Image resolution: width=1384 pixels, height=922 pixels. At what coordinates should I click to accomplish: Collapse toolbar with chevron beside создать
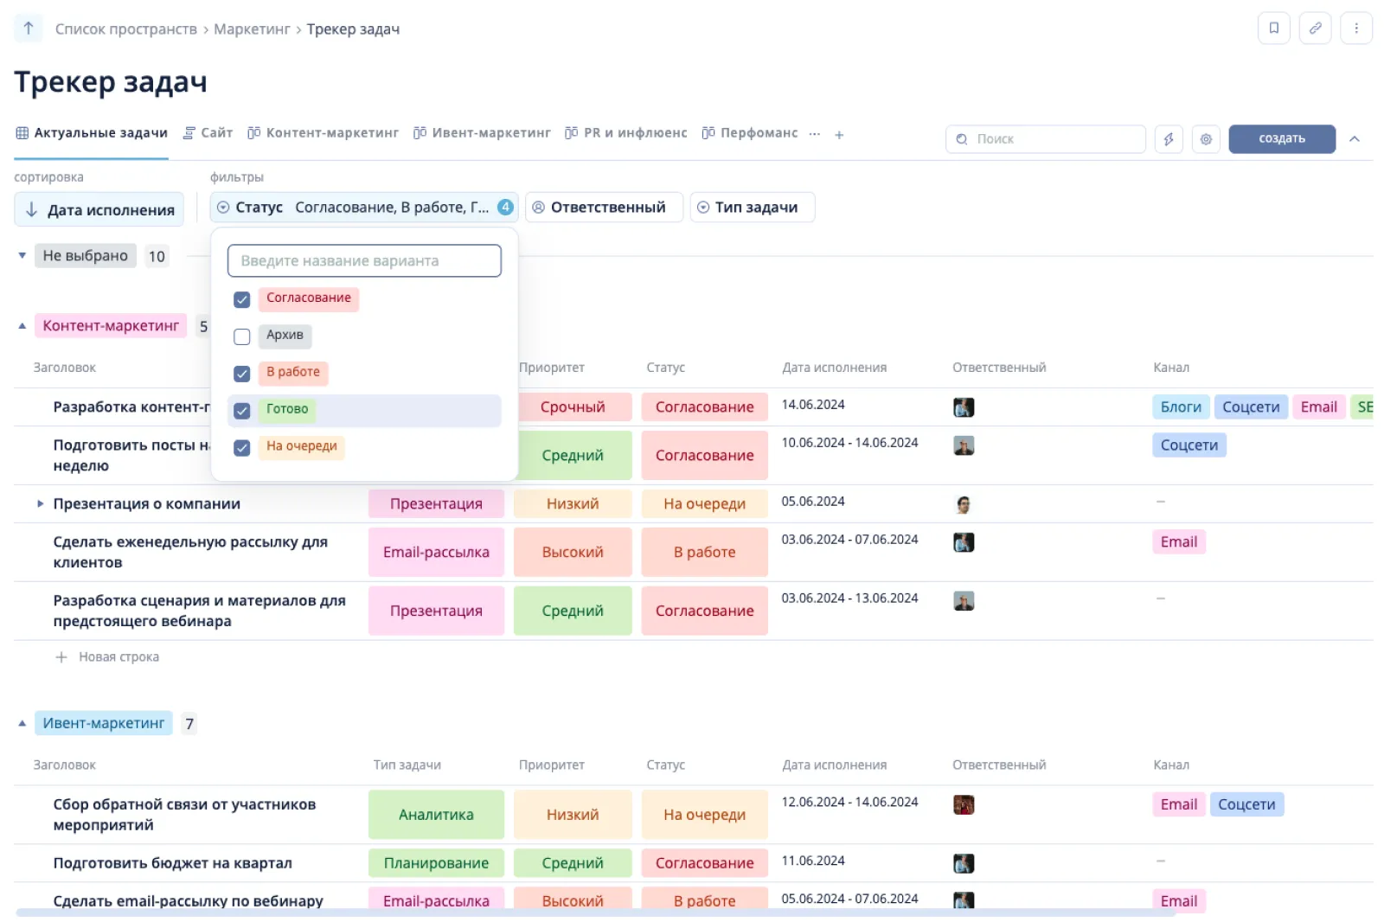coord(1355,139)
